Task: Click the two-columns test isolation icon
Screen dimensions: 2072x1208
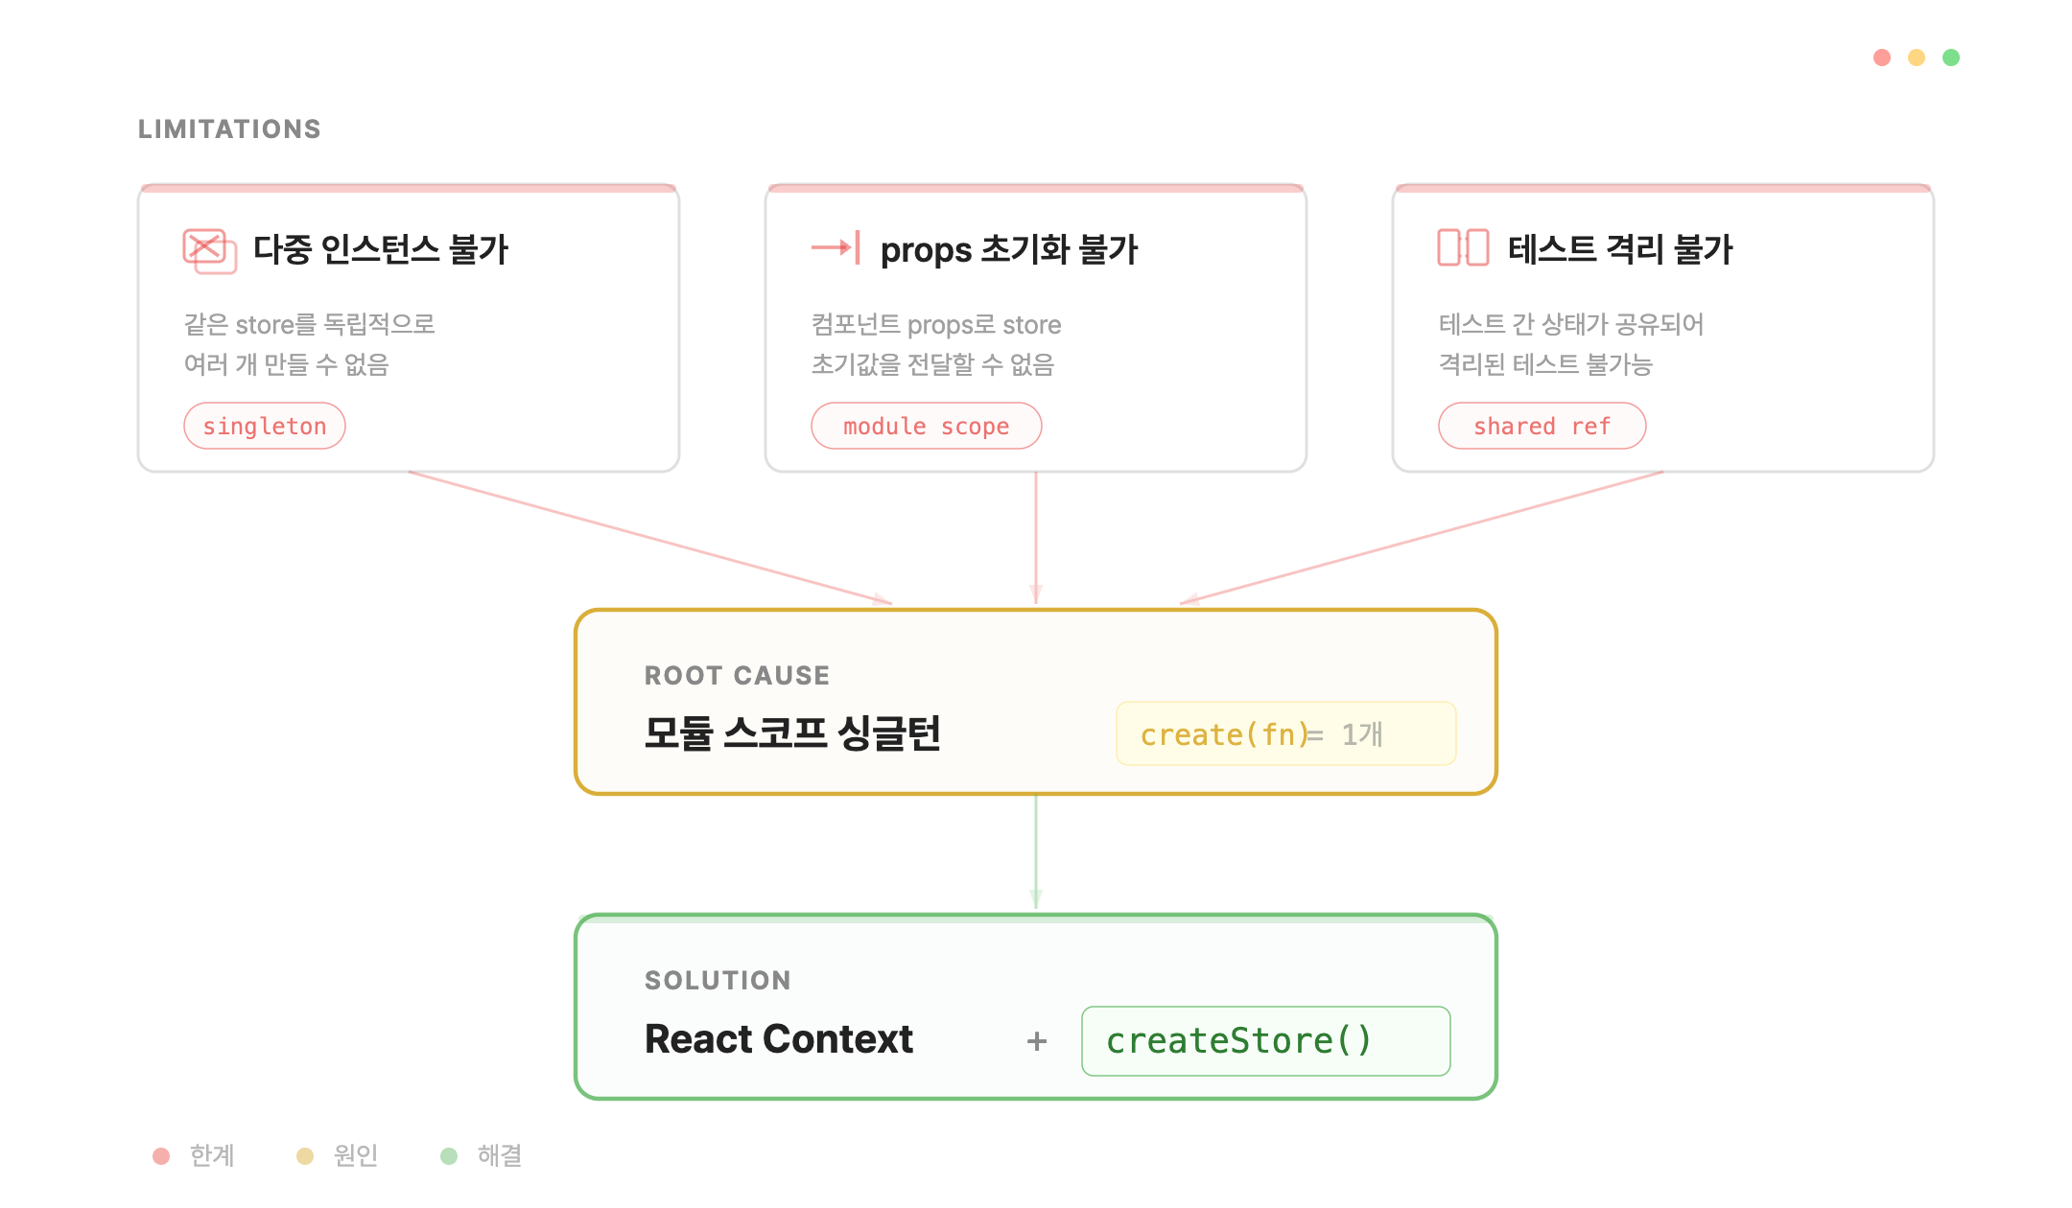Action: pyautogui.click(x=1463, y=248)
